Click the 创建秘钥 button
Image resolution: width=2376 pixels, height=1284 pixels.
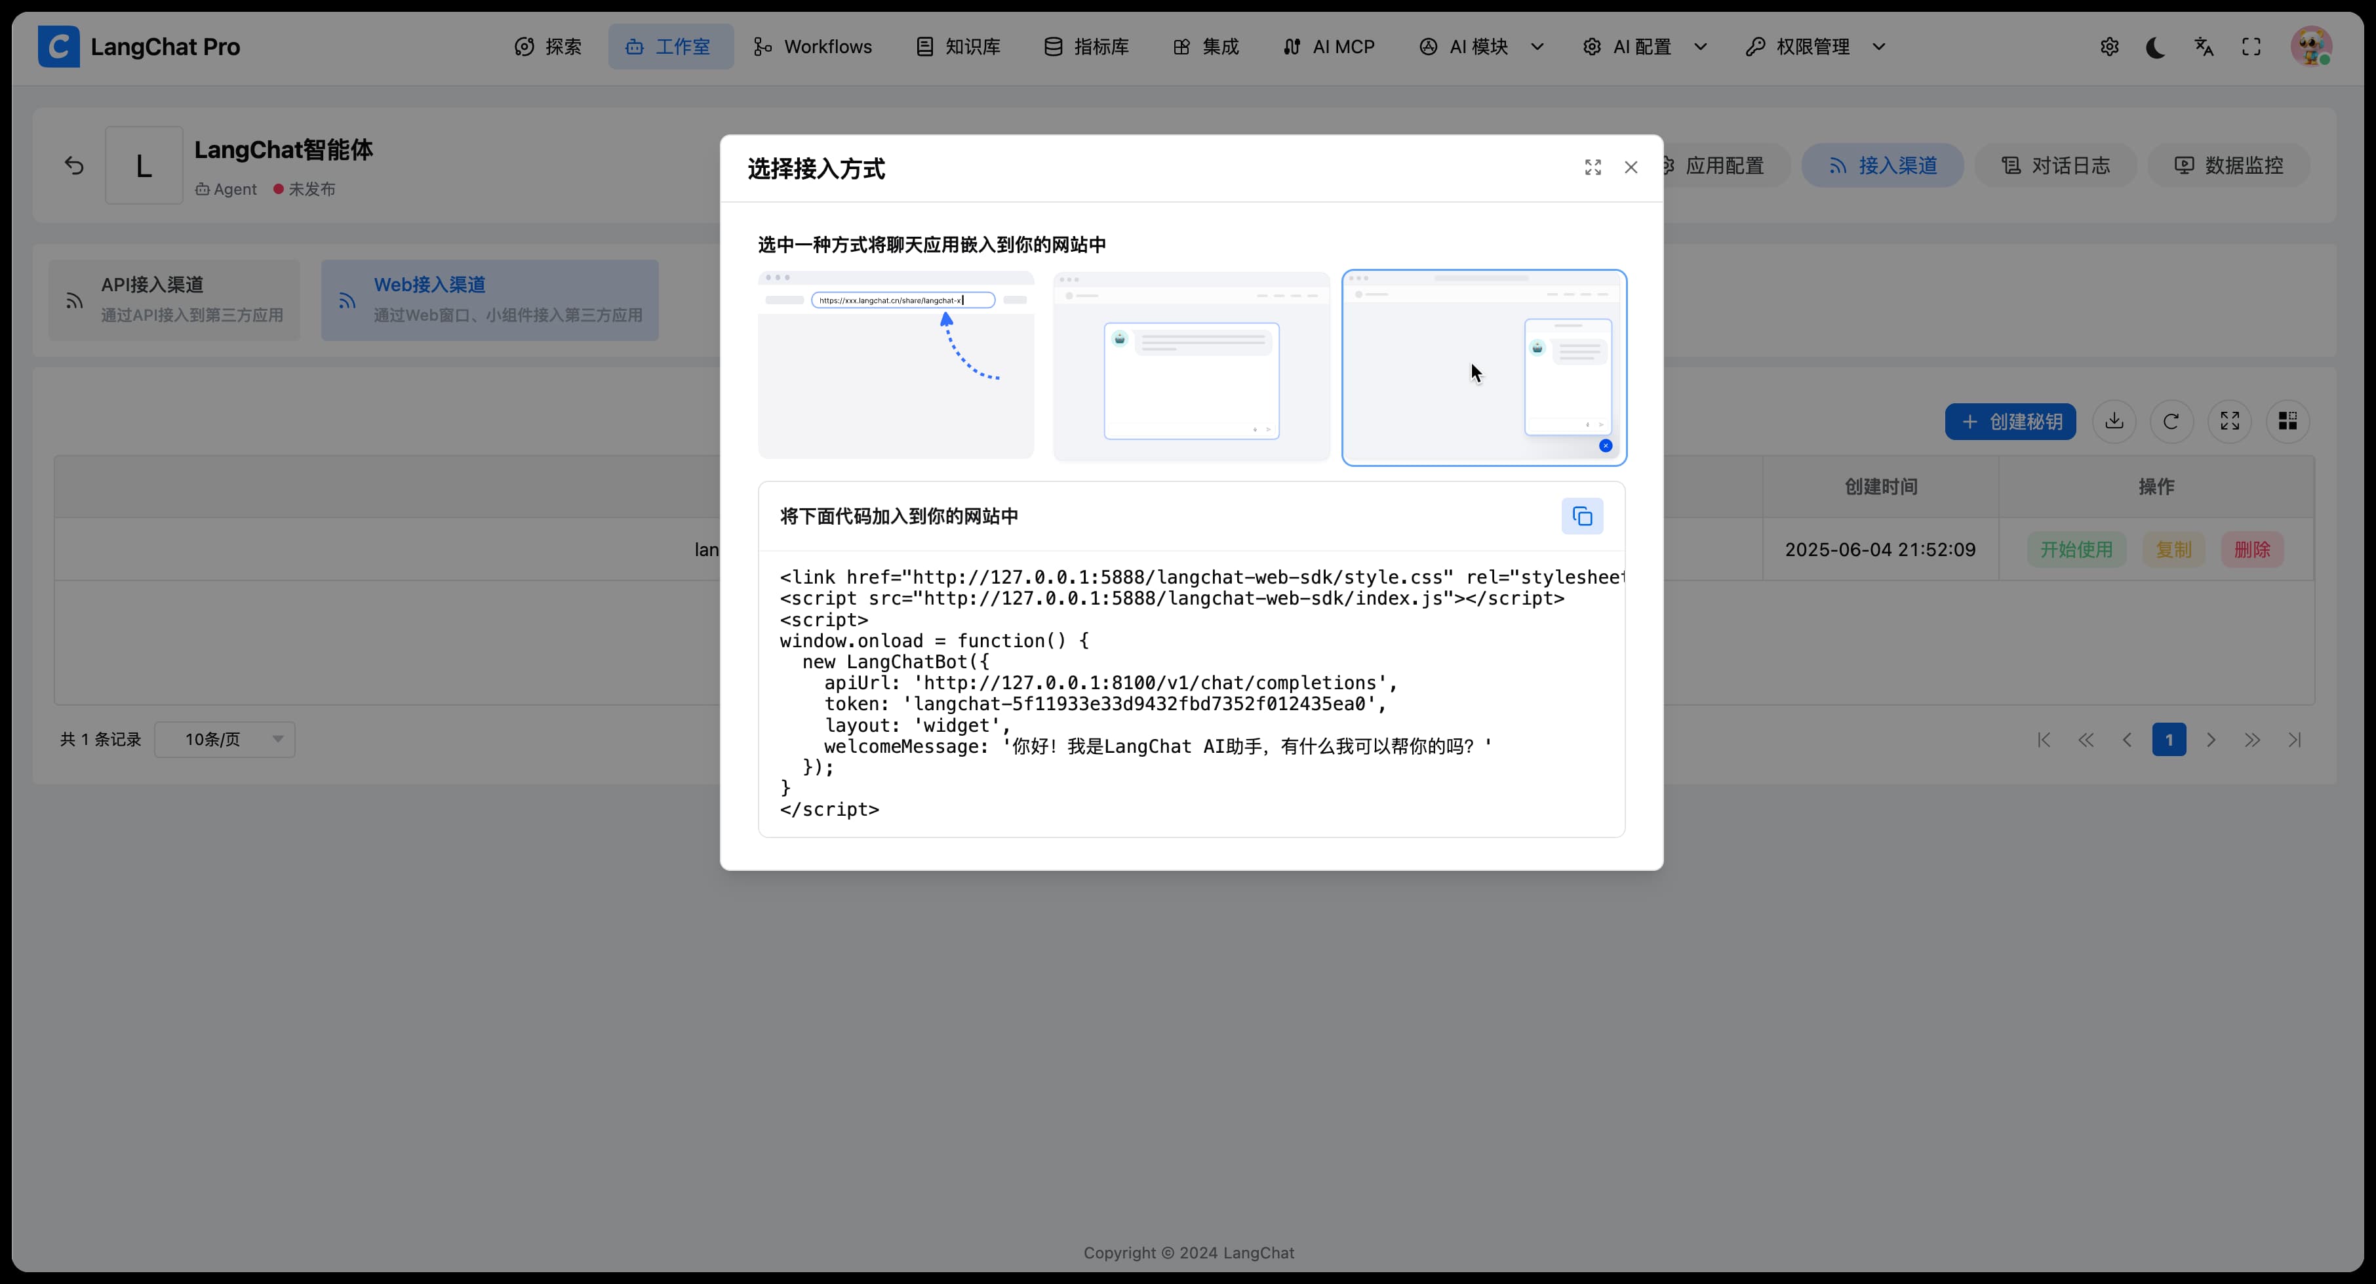point(2010,422)
